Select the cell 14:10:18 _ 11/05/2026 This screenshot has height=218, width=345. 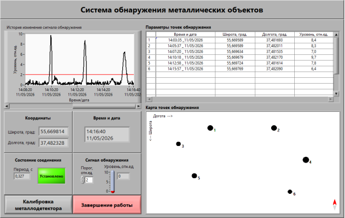(x=185, y=57)
